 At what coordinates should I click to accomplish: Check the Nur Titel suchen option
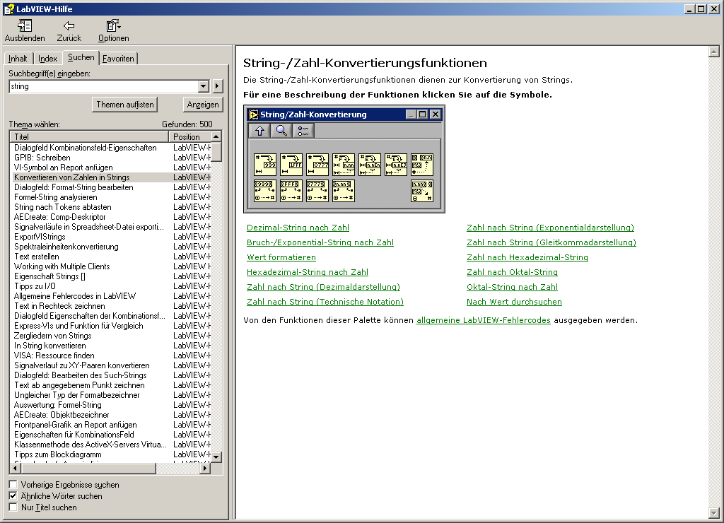coord(13,507)
